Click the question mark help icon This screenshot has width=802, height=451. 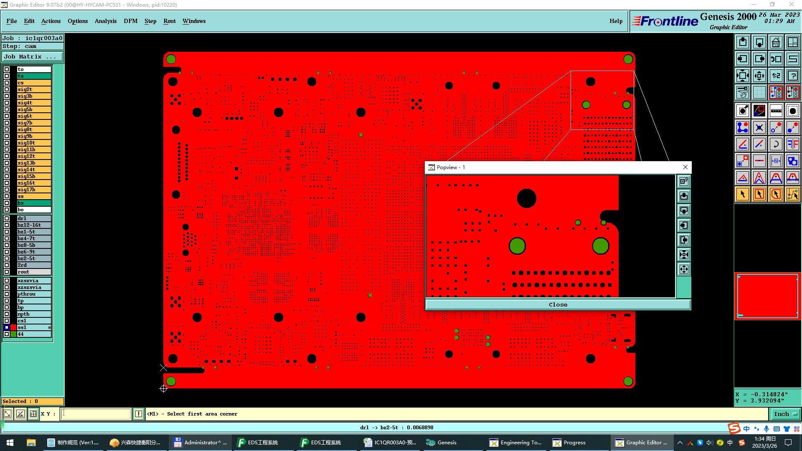tap(792, 76)
